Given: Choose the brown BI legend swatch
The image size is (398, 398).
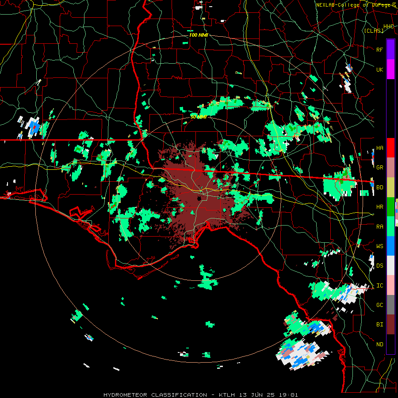Looking at the screenshot, I should (x=390, y=325).
